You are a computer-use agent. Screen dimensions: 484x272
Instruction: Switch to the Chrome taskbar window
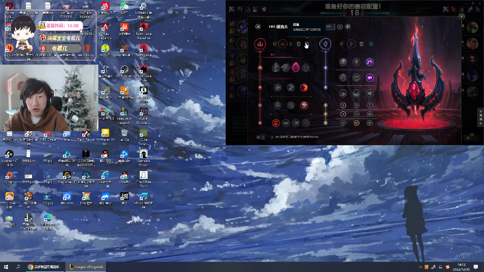click(44, 267)
